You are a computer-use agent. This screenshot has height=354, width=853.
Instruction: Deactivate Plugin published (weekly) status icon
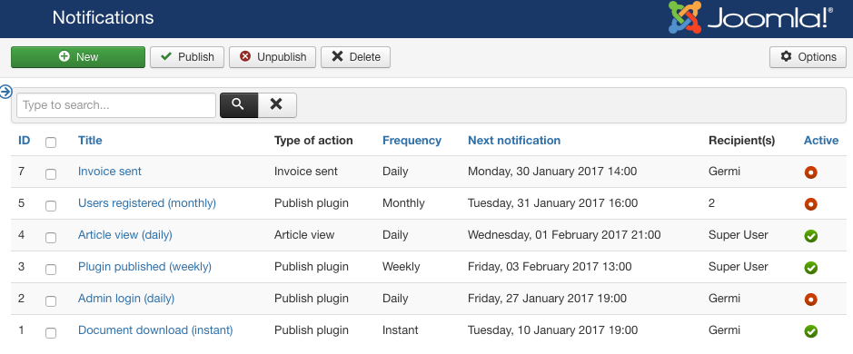(810, 268)
